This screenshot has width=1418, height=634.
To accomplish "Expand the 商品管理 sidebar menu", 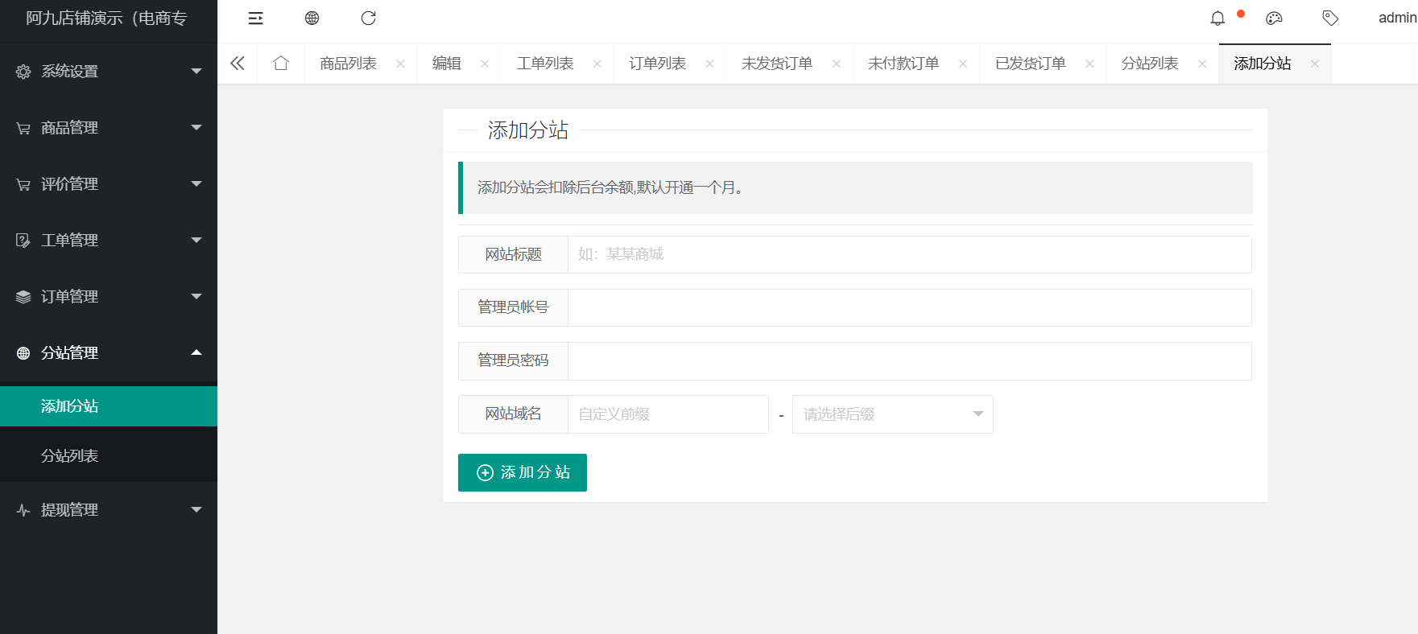I will pyautogui.click(x=109, y=128).
